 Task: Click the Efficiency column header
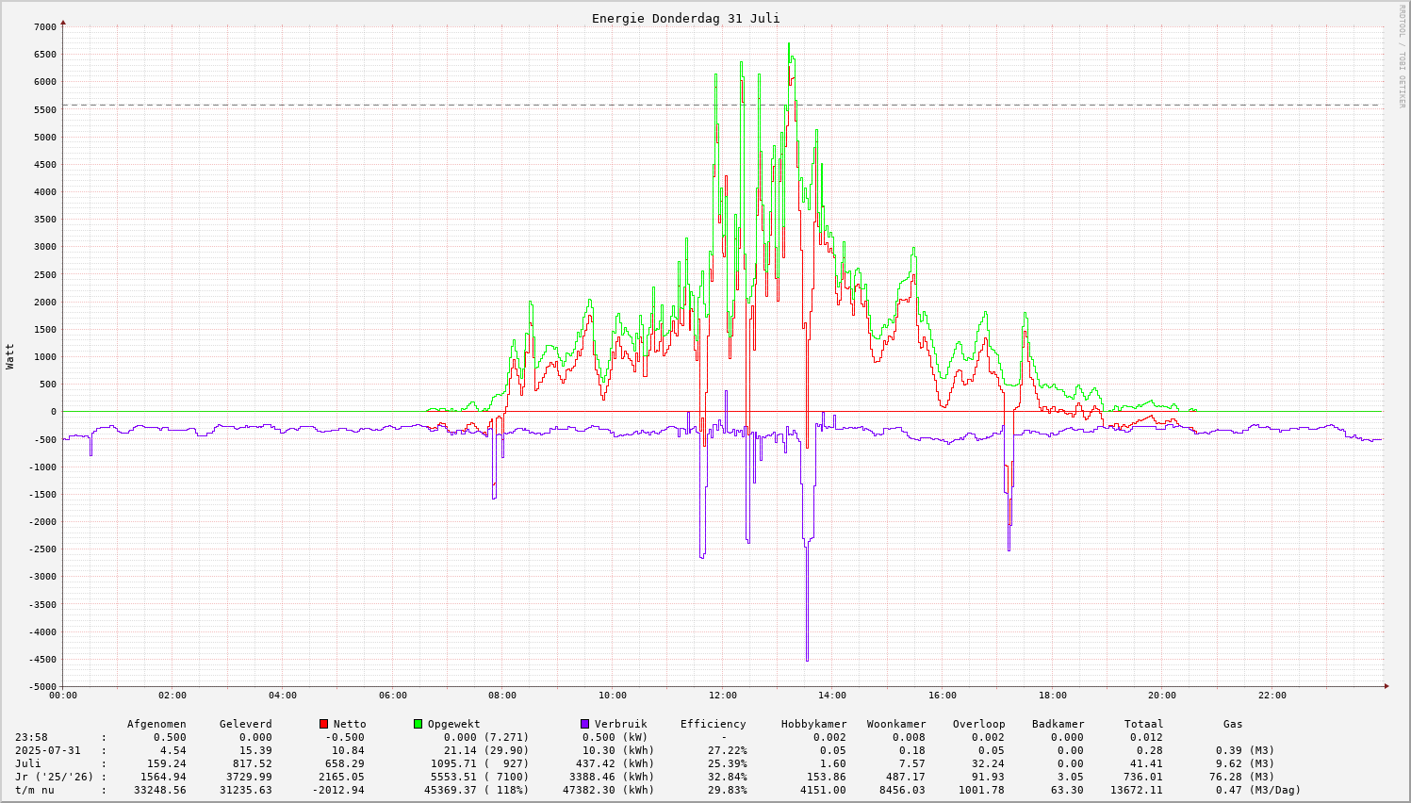click(713, 724)
